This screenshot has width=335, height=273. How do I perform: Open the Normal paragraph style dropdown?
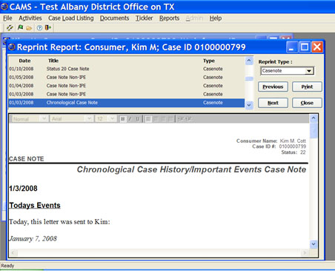pos(44,119)
